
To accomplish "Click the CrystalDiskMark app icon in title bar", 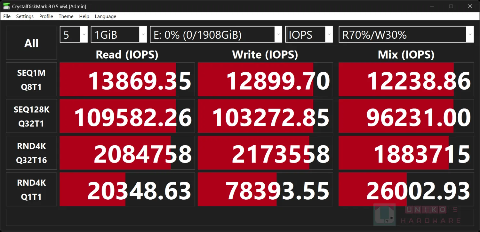I will click(x=6, y=6).
